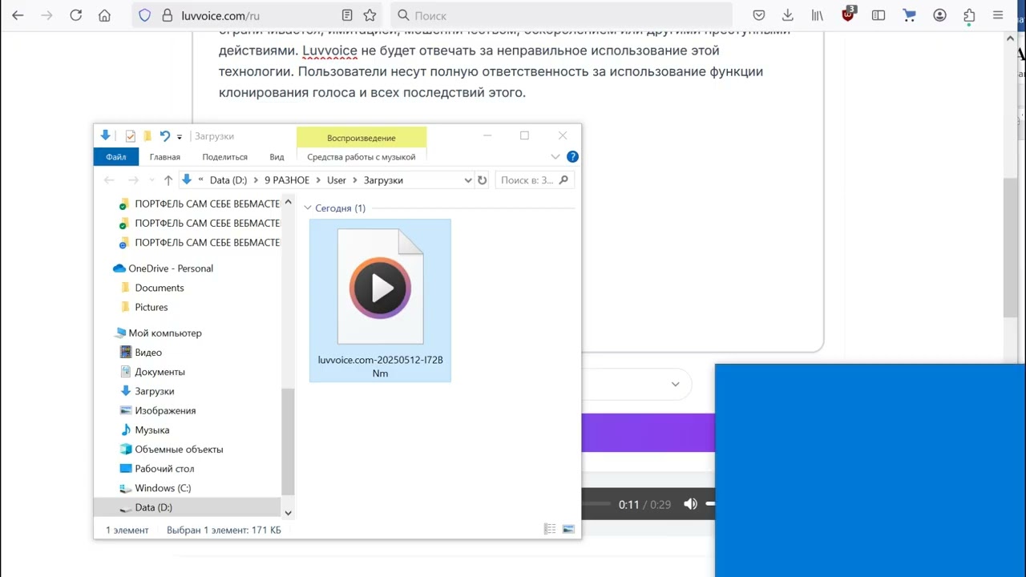
Task: Open Firefox library icon
Action: [817, 15]
